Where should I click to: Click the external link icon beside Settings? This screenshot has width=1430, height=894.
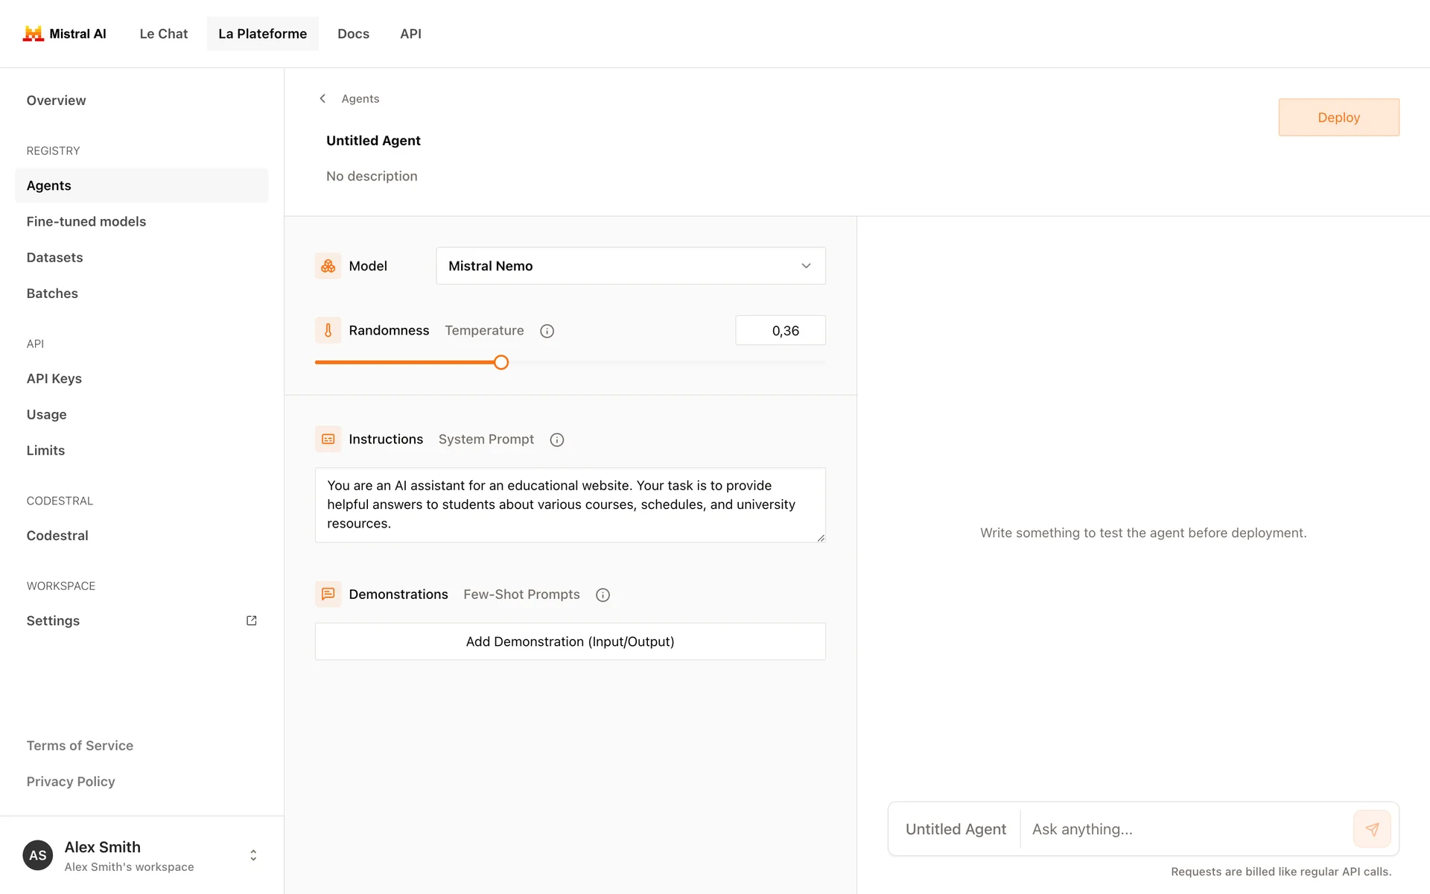(252, 621)
